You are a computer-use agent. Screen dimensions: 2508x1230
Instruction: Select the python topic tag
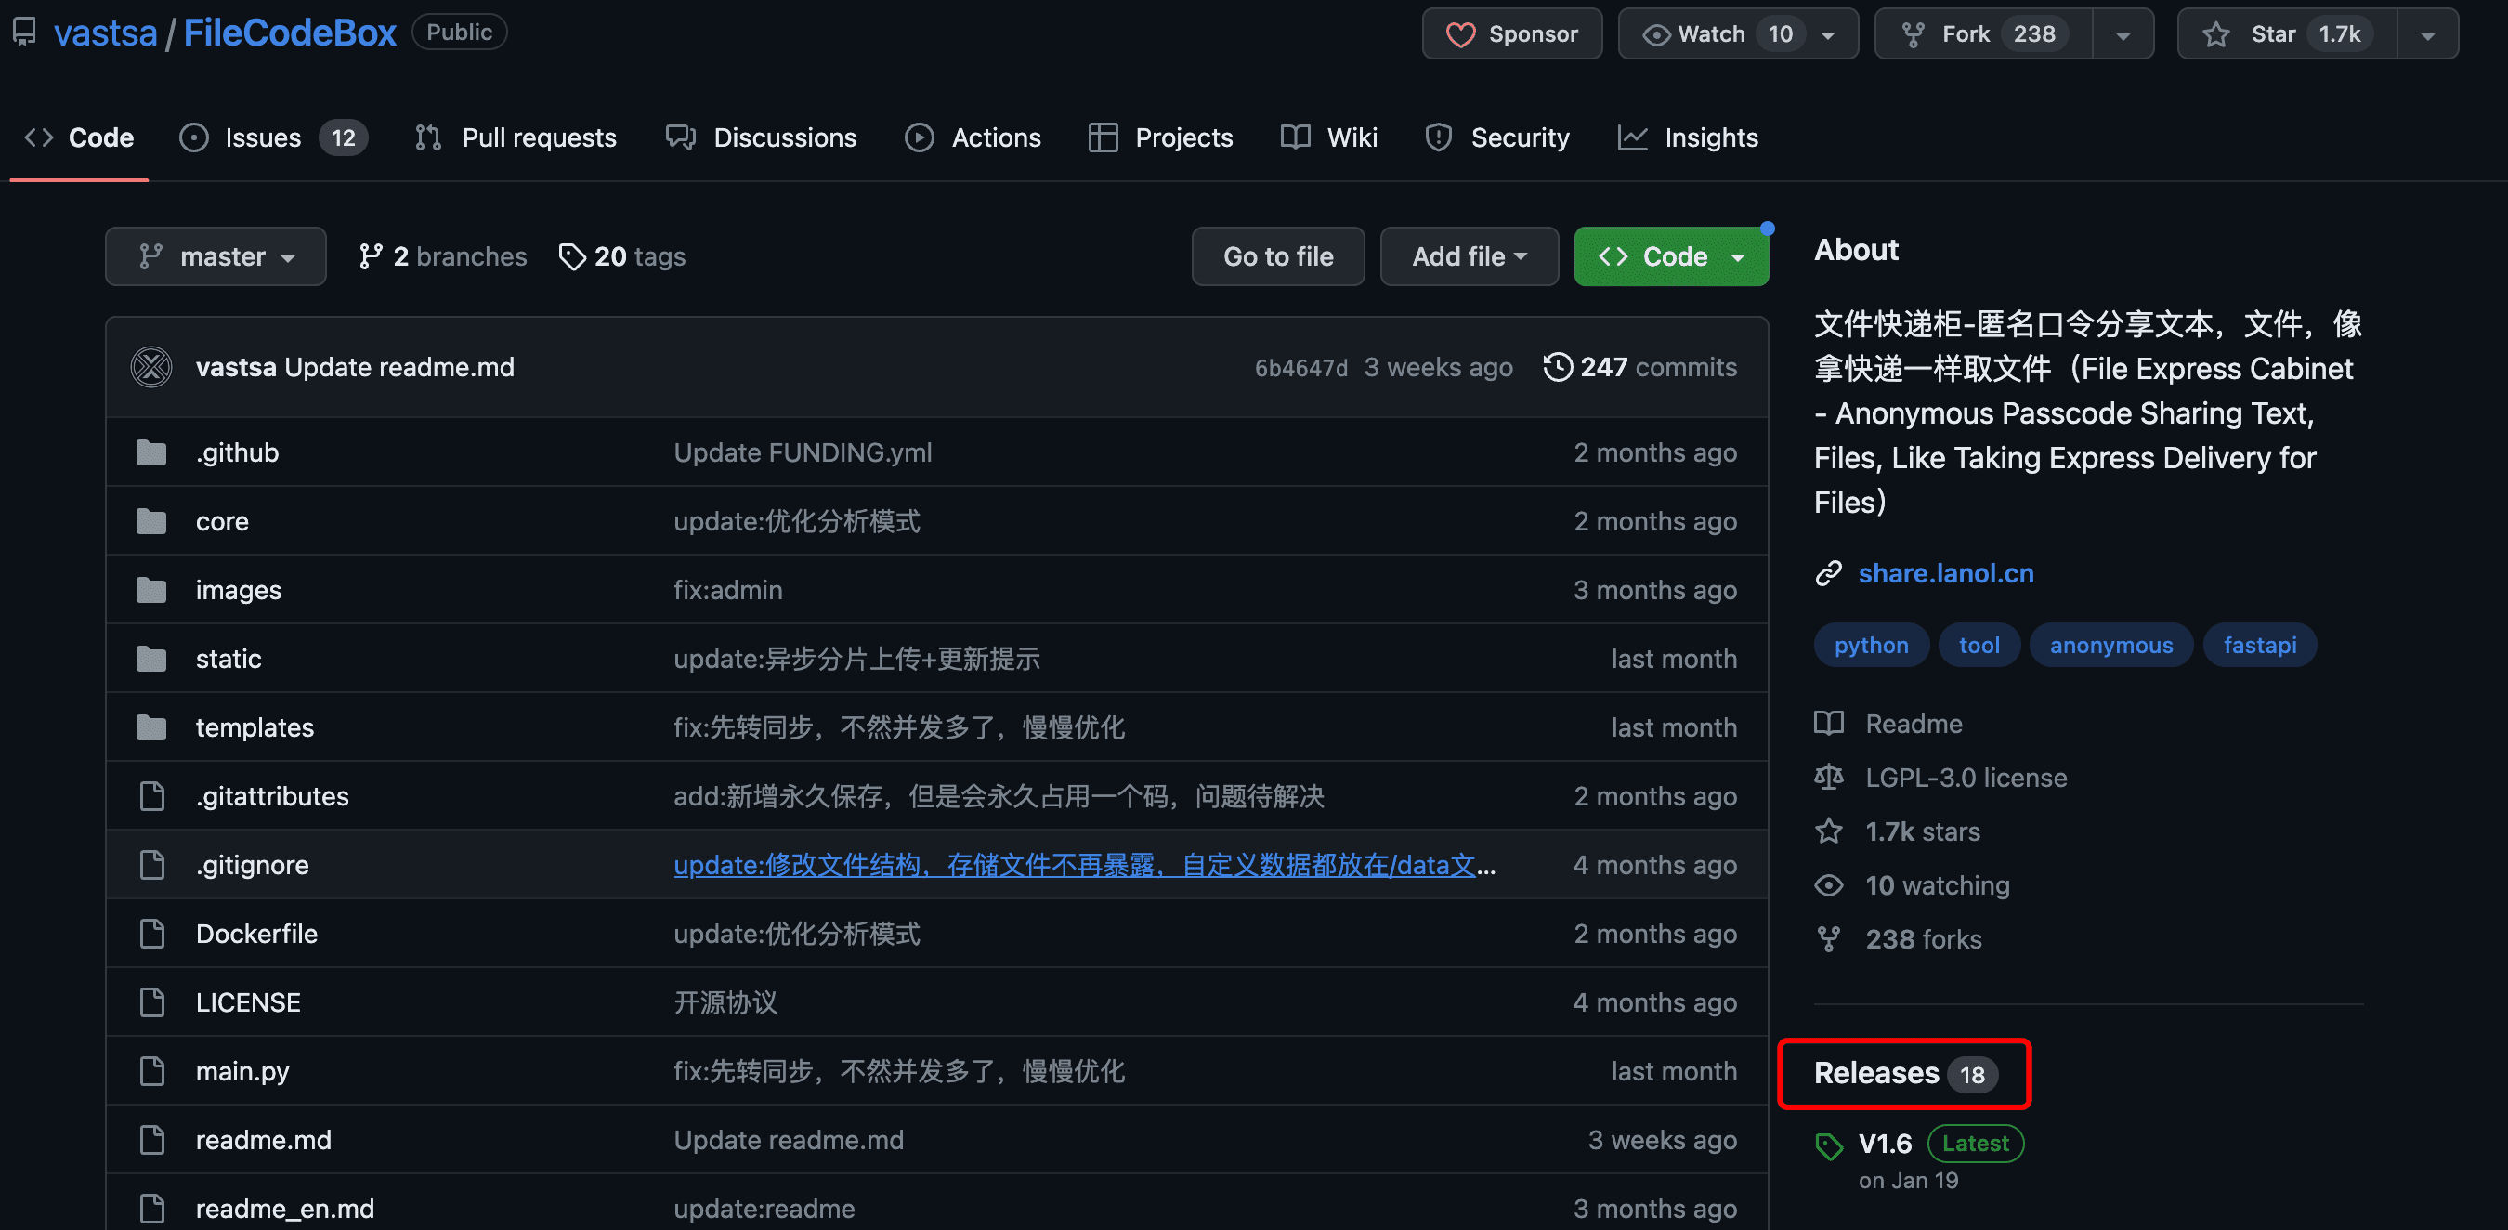[1870, 645]
